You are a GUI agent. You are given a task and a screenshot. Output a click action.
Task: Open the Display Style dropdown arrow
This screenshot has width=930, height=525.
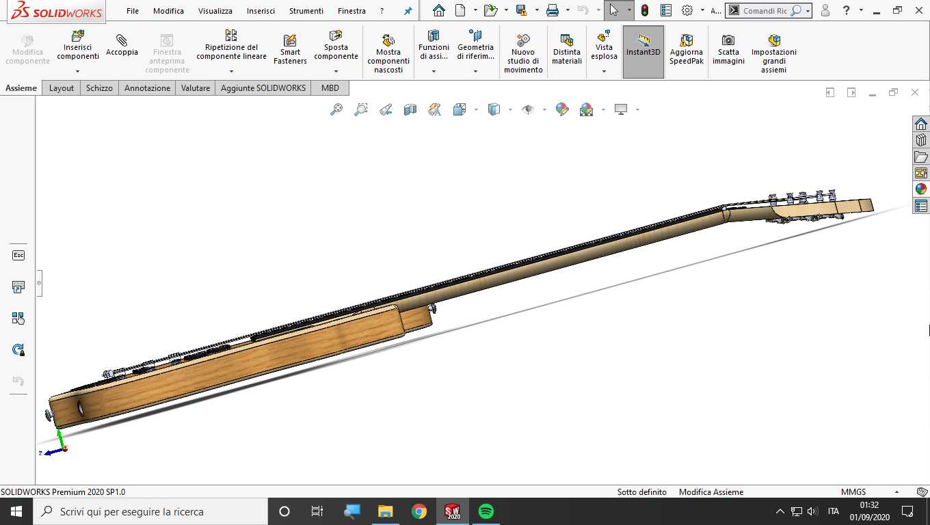(510, 109)
